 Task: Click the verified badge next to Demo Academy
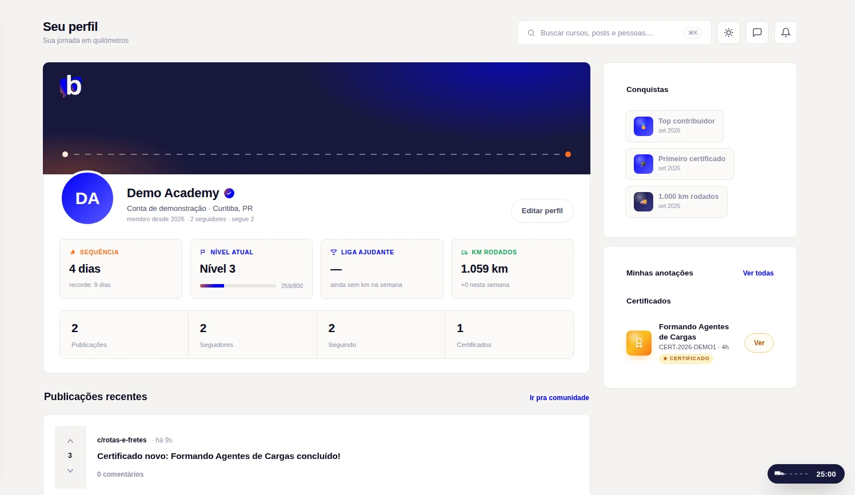click(x=229, y=193)
